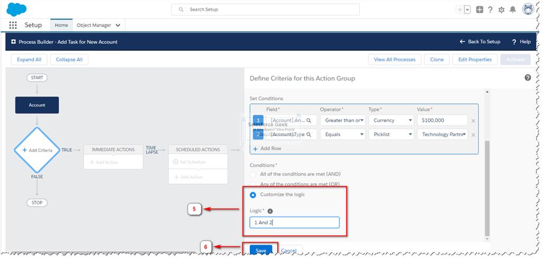Click the Activate button
Viewport: 542px width, 258px height.
click(x=516, y=59)
